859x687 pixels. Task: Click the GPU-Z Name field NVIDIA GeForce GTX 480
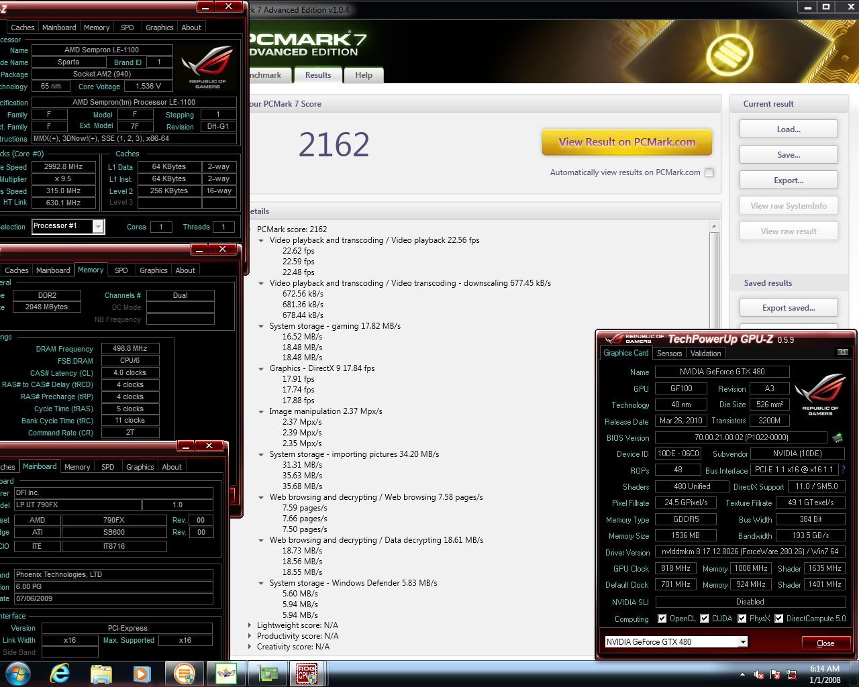(x=722, y=372)
